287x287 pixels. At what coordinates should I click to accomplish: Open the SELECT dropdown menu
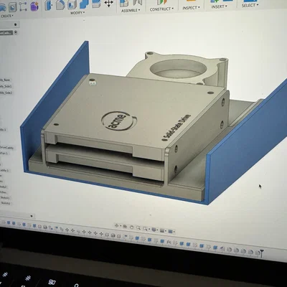pos(250,5)
